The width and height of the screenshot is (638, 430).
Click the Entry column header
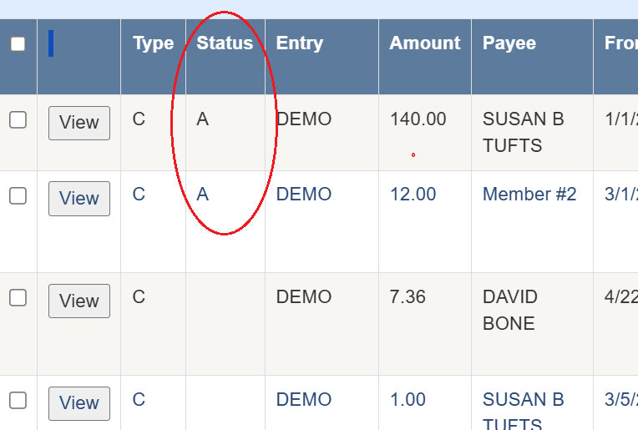point(299,43)
